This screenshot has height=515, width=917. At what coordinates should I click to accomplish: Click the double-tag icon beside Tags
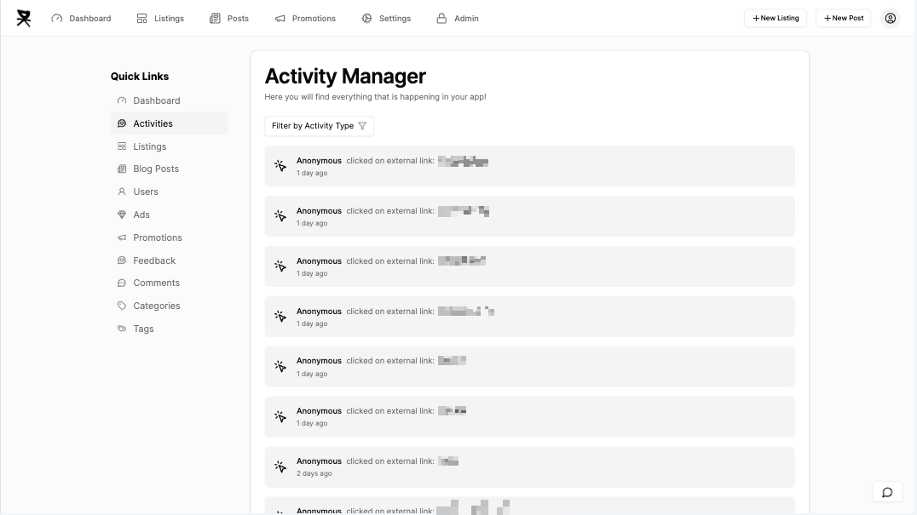click(122, 329)
